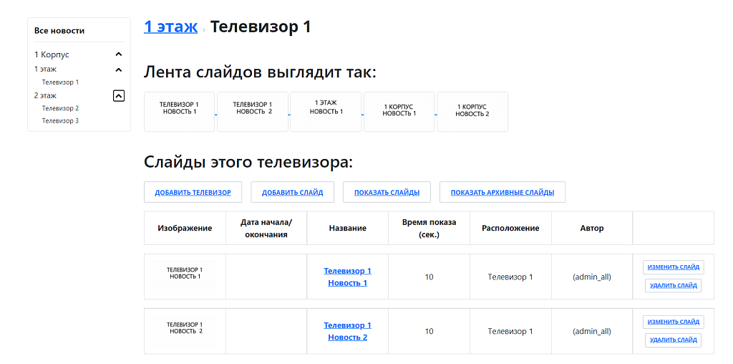This screenshot has width=733, height=364.
Task: Click Изменить слайд for Новость 2
Action: [x=673, y=322]
